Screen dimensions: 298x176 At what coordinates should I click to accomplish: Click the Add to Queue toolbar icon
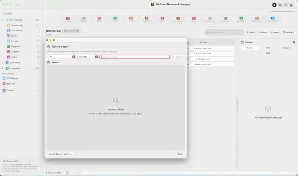(x=210, y=18)
